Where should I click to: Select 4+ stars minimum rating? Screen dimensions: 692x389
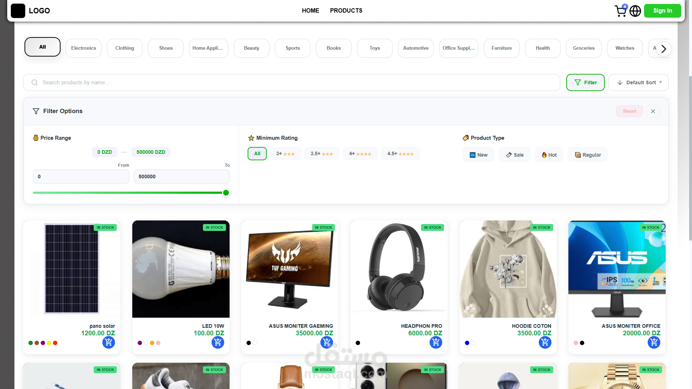(x=360, y=153)
